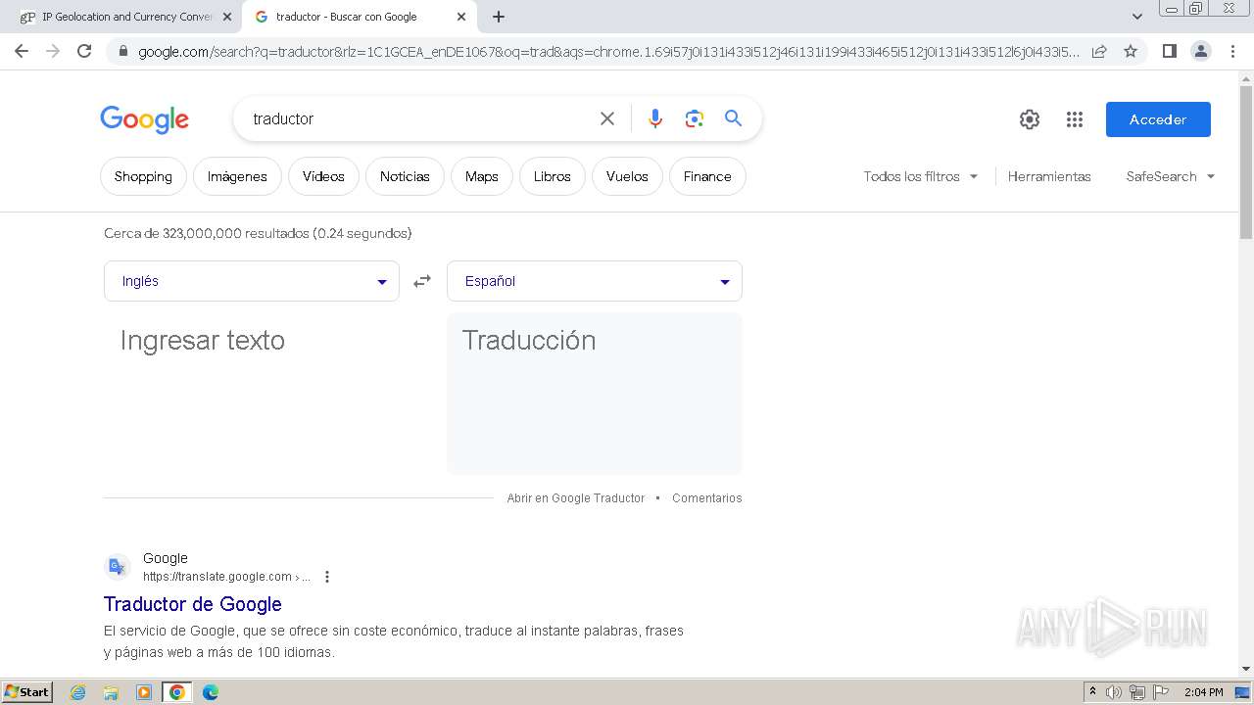Show hidden tray icons arrow

pyautogui.click(x=1093, y=692)
